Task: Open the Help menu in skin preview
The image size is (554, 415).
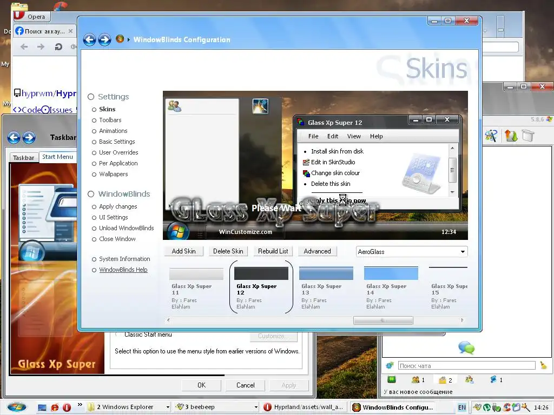Action: coord(377,136)
